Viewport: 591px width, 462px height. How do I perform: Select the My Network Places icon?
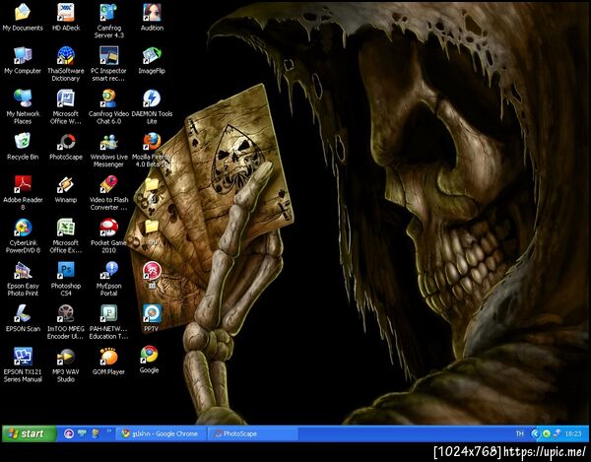[x=23, y=106]
